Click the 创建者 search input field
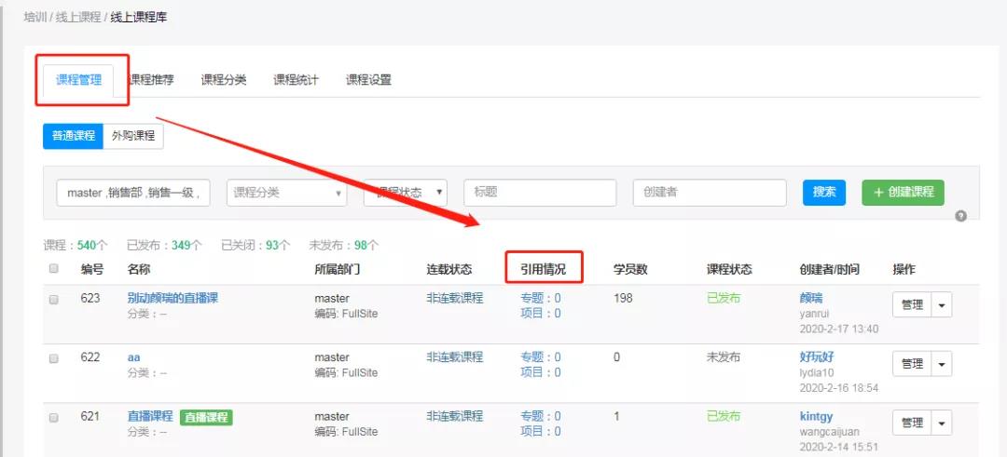 pos(710,193)
